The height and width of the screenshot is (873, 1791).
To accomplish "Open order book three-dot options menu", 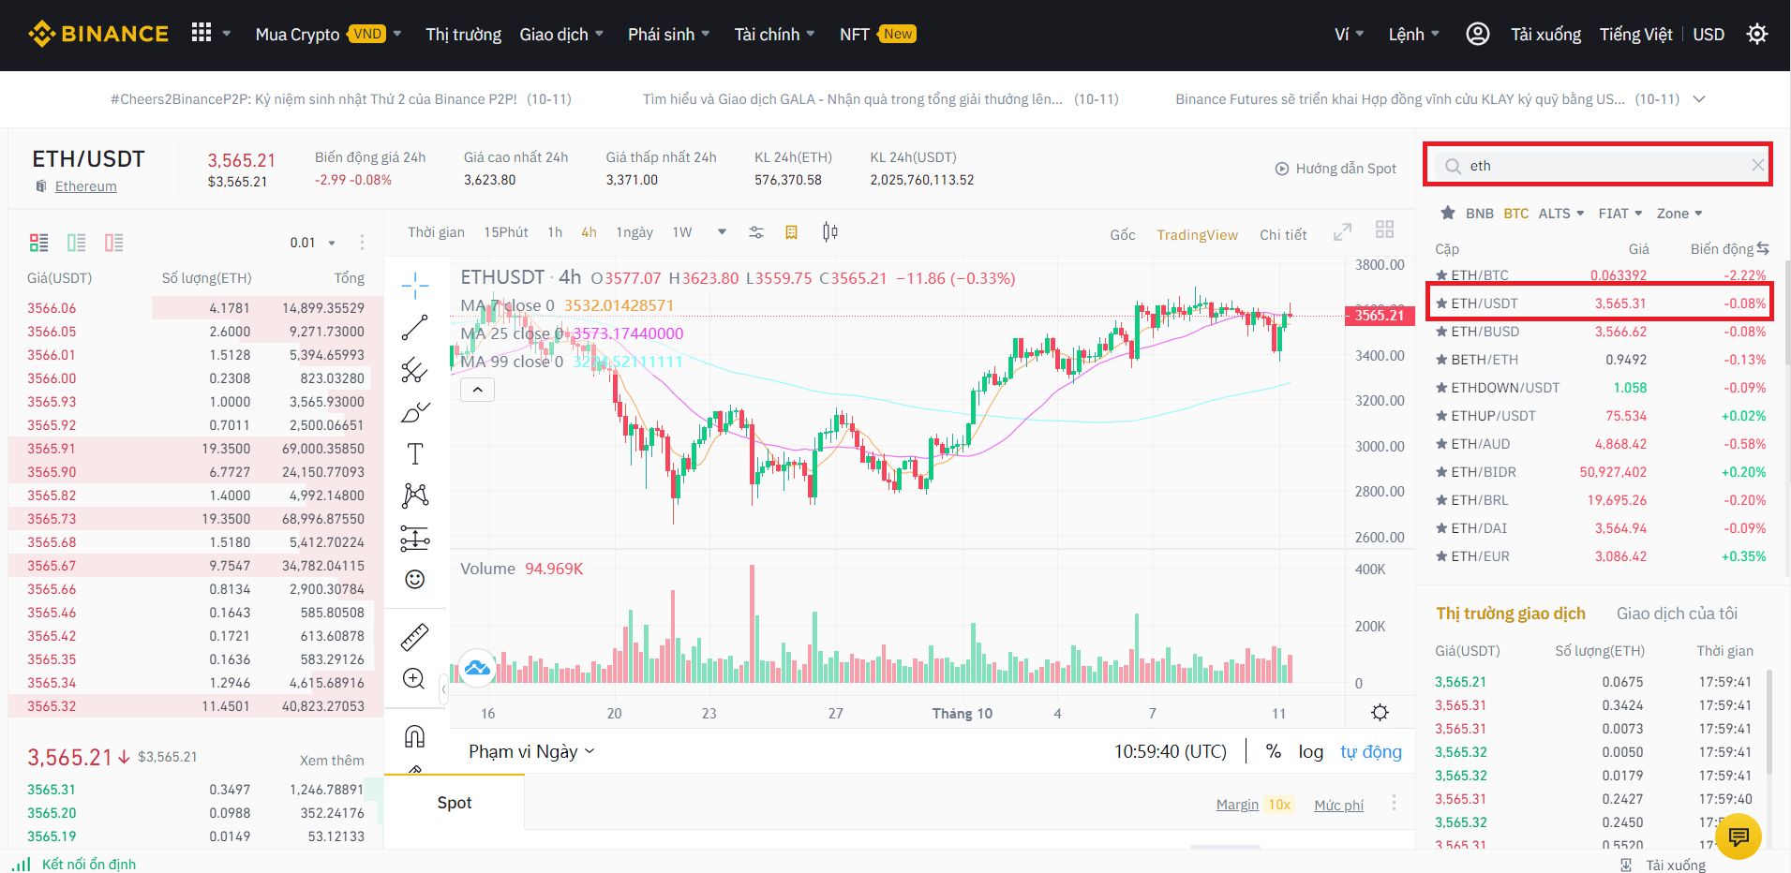I will point(362,243).
